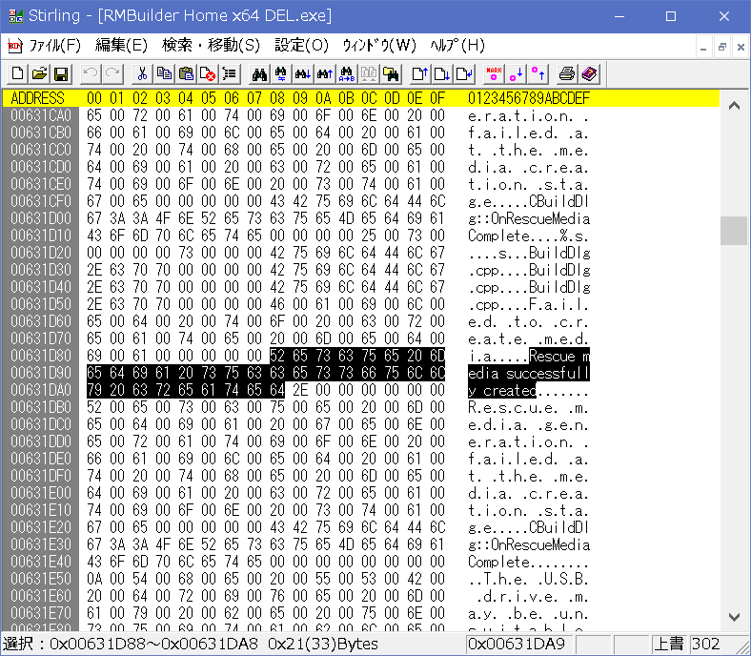Copy the selected bytes using the copy icon
This screenshot has height=656, width=751.
tap(164, 73)
